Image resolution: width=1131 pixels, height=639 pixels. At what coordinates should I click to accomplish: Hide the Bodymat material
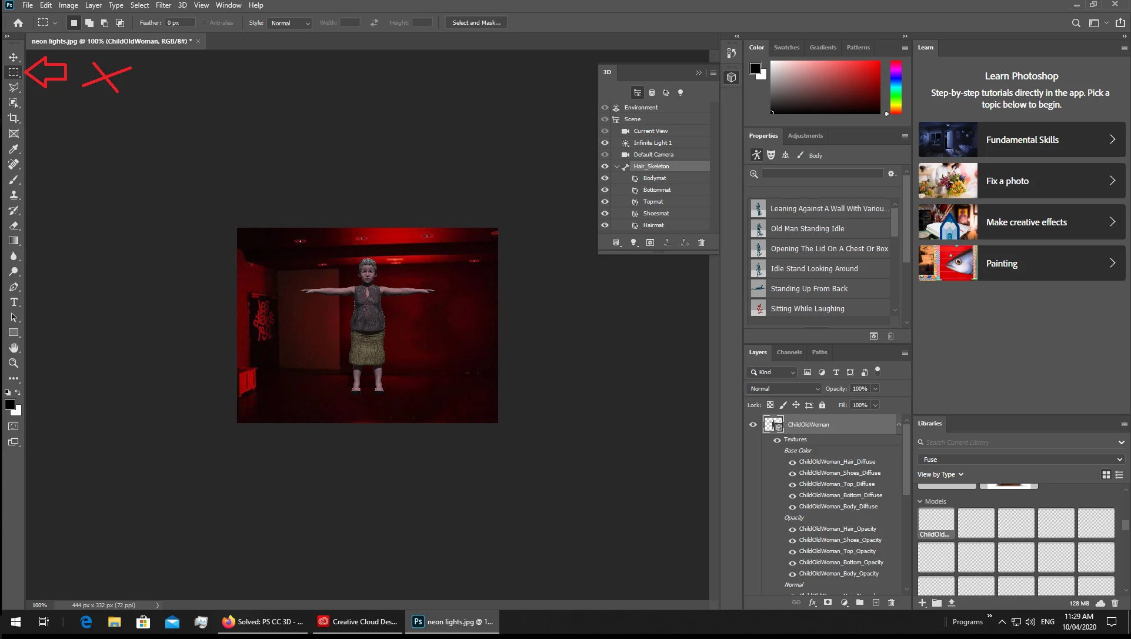click(x=605, y=178)
